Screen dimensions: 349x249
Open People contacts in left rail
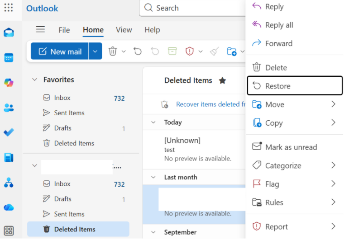tap(9, 108)
